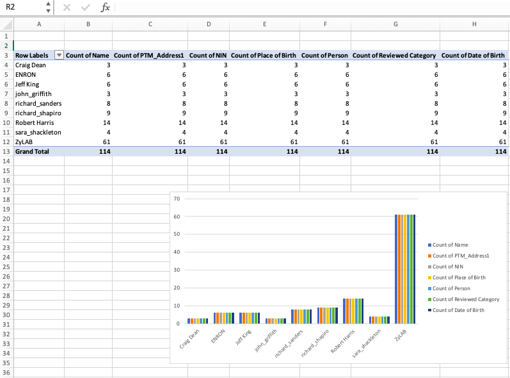Select the ENRON row label cell
This screenshot has height=378, width=510.
point(39,74)
